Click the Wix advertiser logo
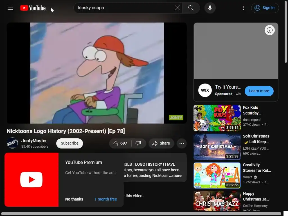Screen dimensions: 288x216 tap(205, 90)
